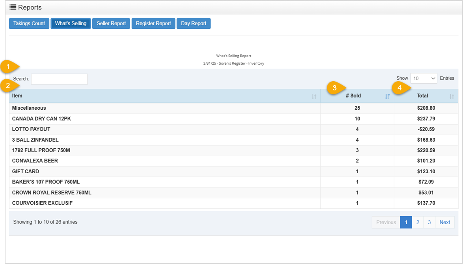Open the Seller Report
Viewport: 463px width, 264px height.
[x=111, y=23]
